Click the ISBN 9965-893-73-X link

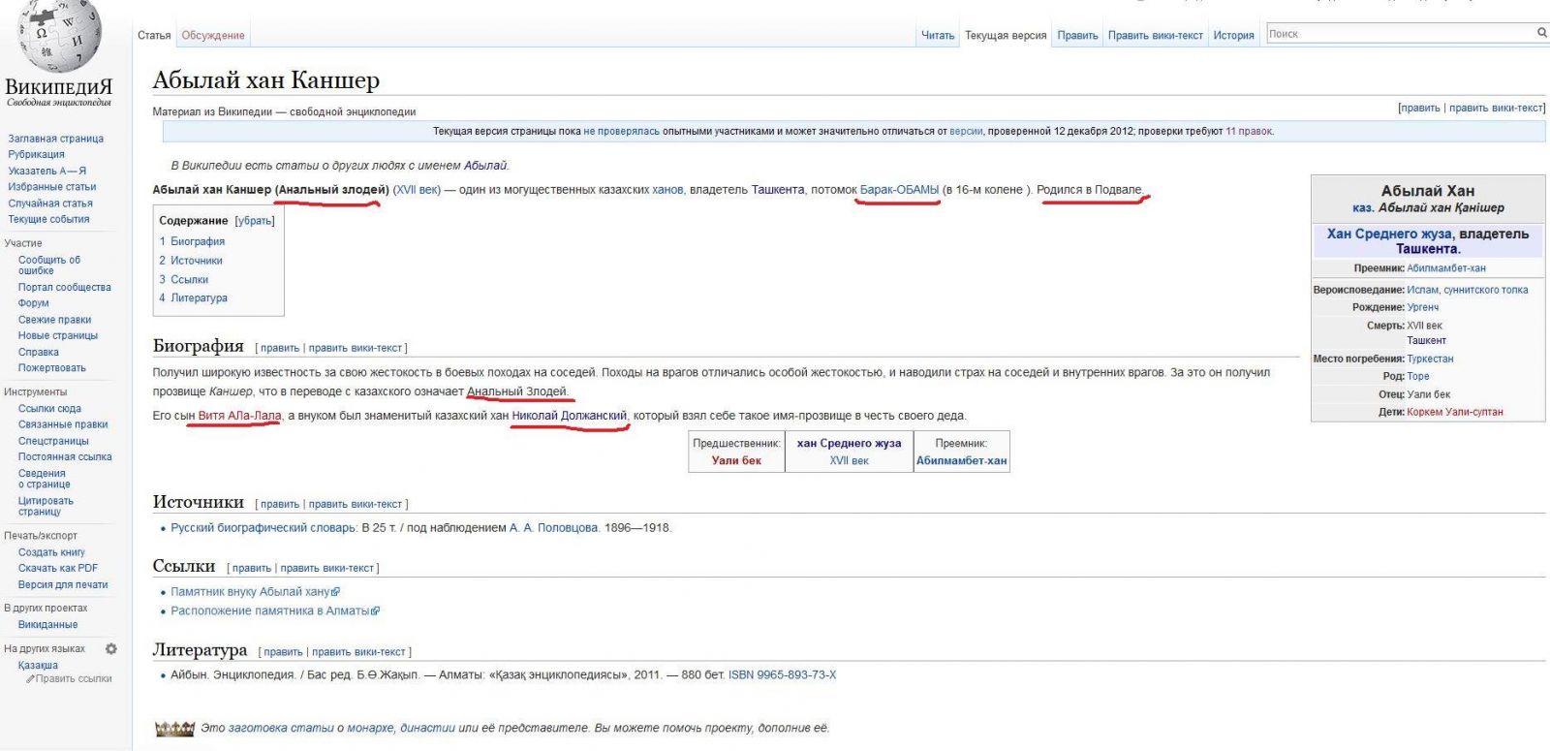(x=782, y=675)
